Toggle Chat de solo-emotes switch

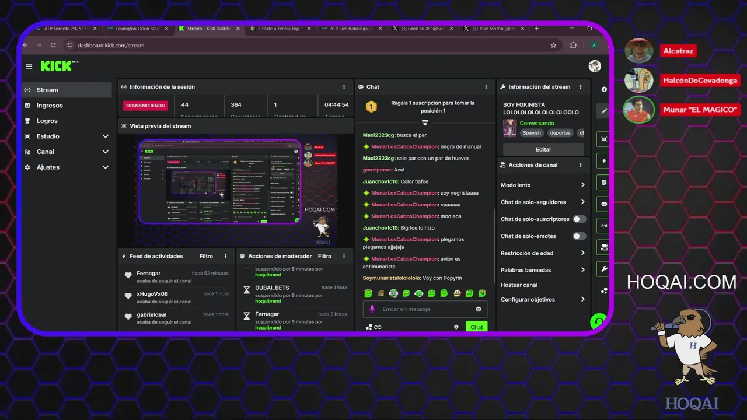click(579, 236)
